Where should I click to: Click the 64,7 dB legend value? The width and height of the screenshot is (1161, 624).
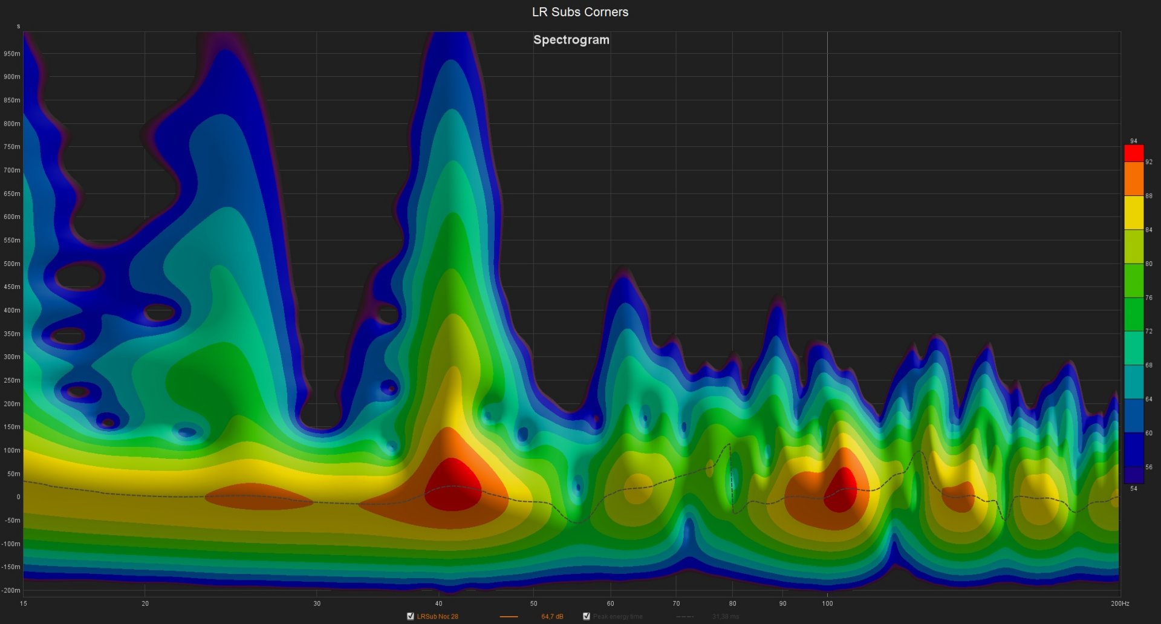click(x=551, y=617)
